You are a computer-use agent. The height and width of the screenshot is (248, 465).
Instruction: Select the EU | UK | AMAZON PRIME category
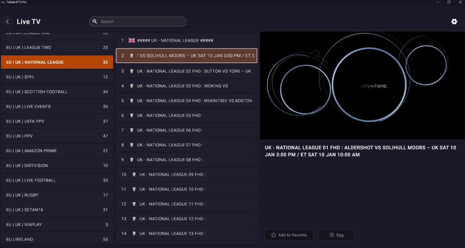57,151
